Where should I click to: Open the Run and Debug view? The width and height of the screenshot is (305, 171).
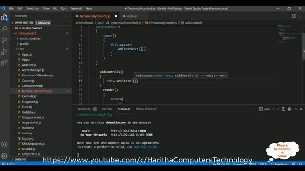pyautogui.click(x=4, y=52)
